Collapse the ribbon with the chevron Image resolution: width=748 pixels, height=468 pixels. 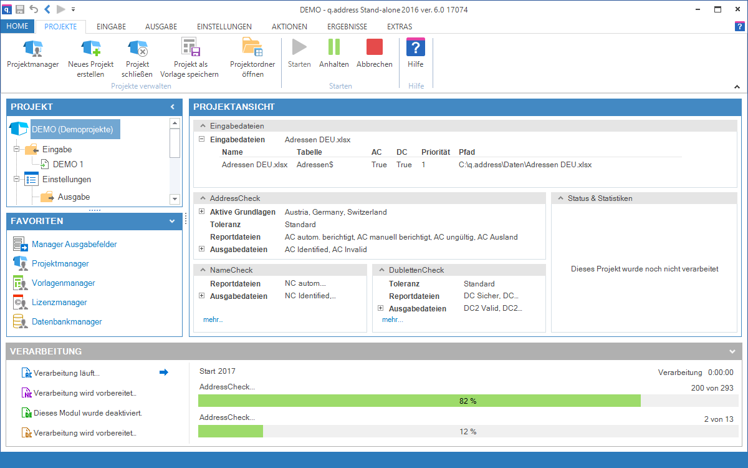pyautogui.click(x=738, y=86)
